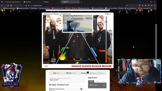
Task: Click the More Songs button
Action: coord(76,66)
